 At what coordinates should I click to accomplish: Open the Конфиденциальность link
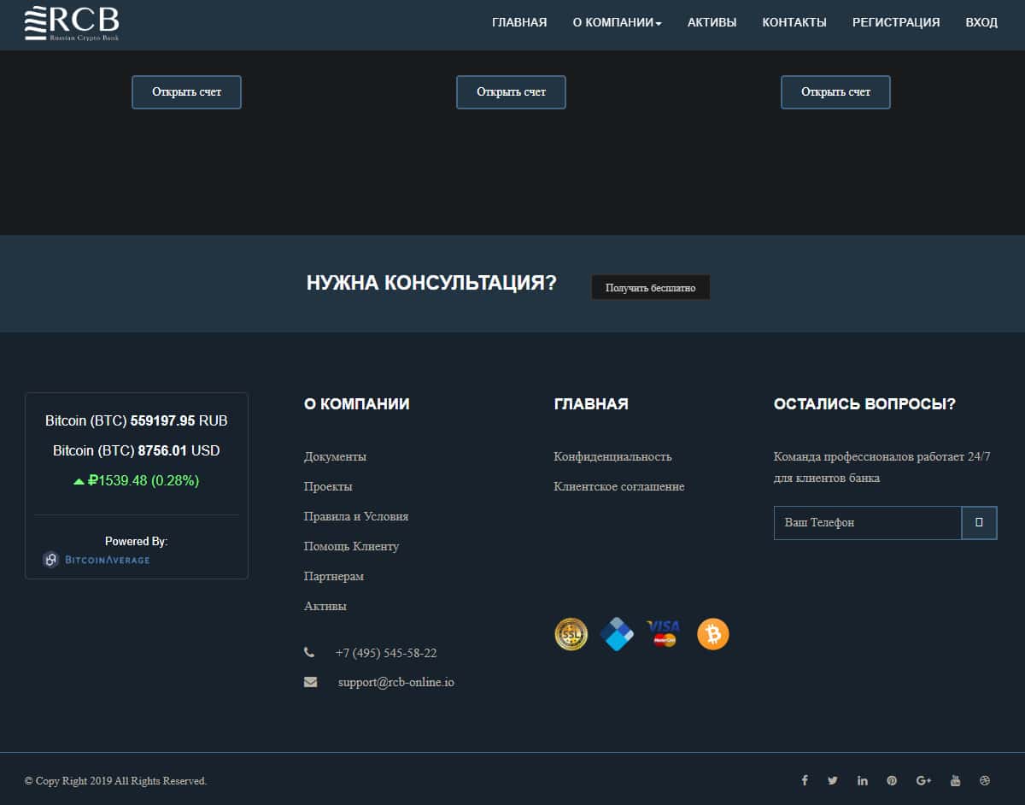coord(612,457)
